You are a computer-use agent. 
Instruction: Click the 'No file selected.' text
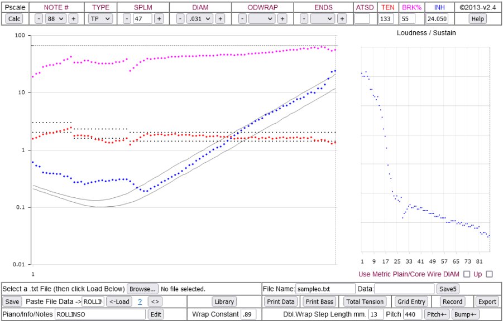pyautogui.click(x=183, y=289)
